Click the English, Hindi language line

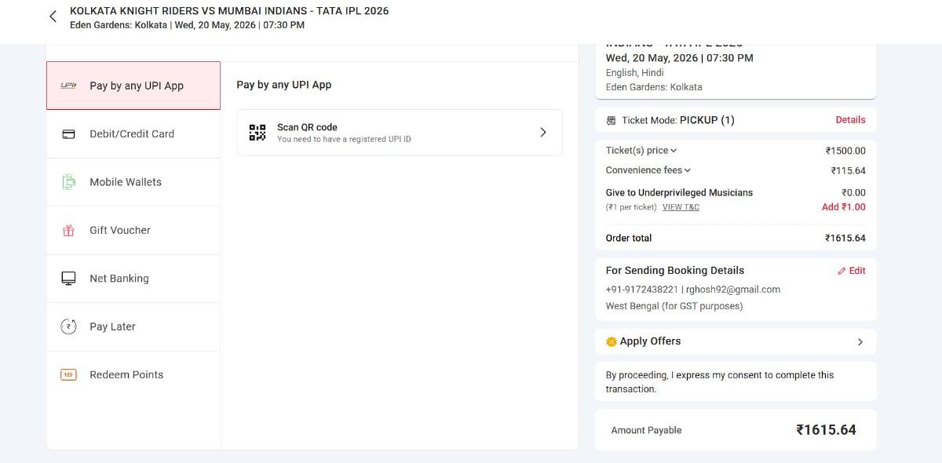(x=634, y=73)
